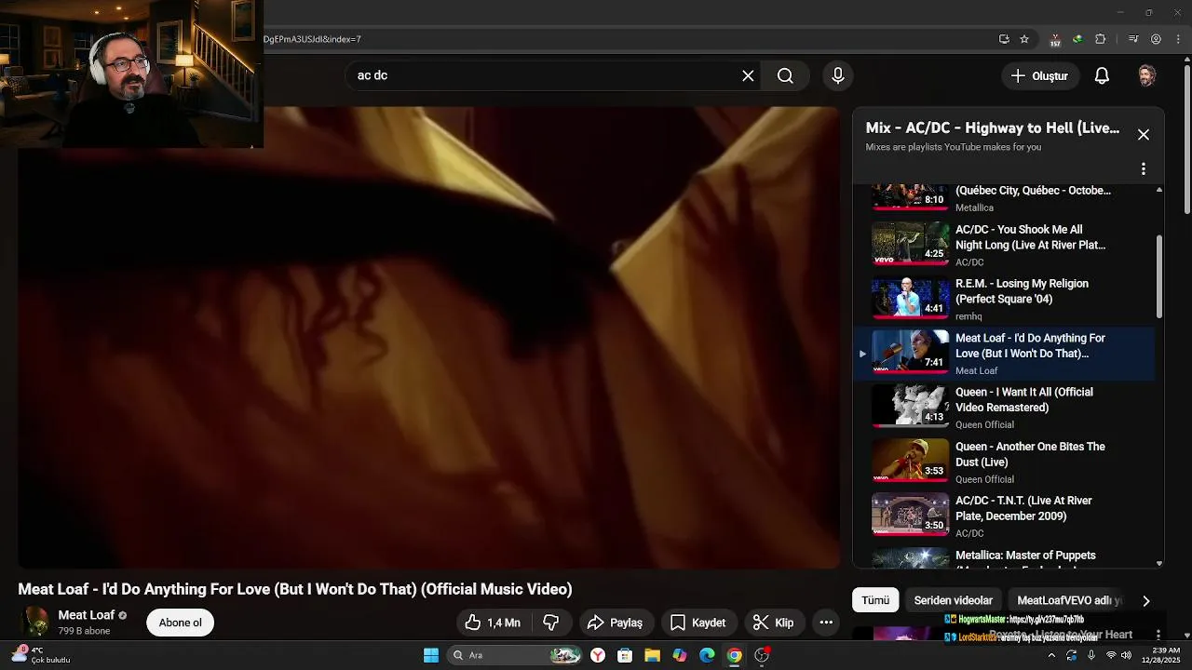Share video using Paylaş button
Image resolution: width=1192 pixels, height=670 pixels.
click(x=616, y=623)
